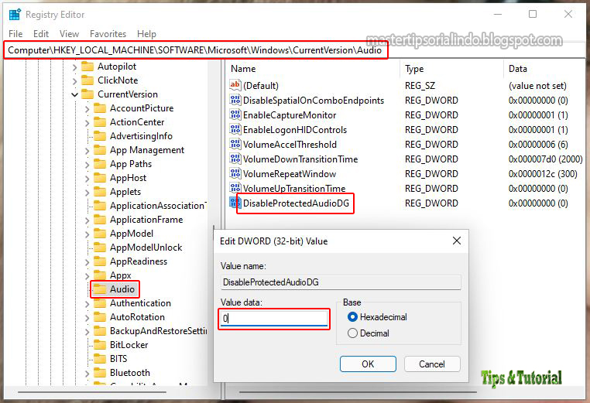Select the VolumeDownTransitionTime value

coord(300,159)
